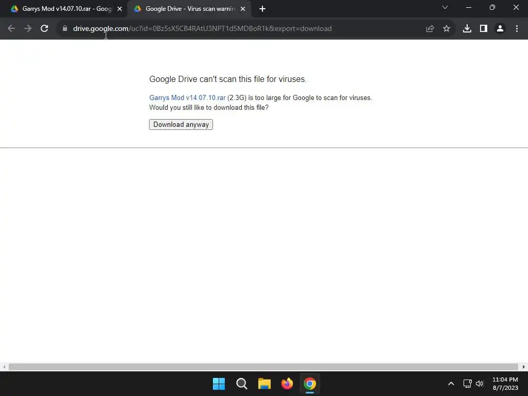Click the Download anyway button
This screenshot has width=528, height=396.
[181, 125]
